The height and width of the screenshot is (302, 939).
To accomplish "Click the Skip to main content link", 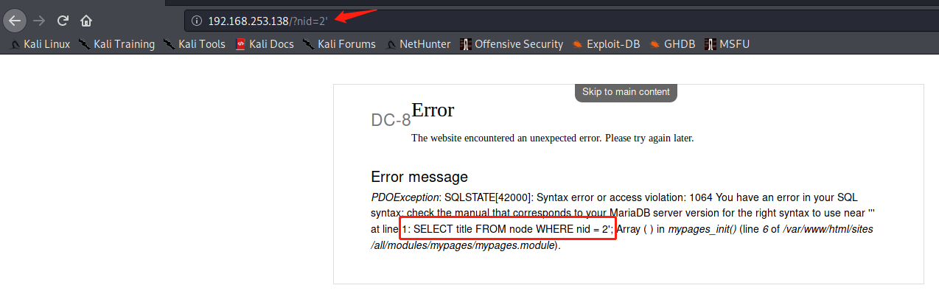I will [x=626, y=92].
